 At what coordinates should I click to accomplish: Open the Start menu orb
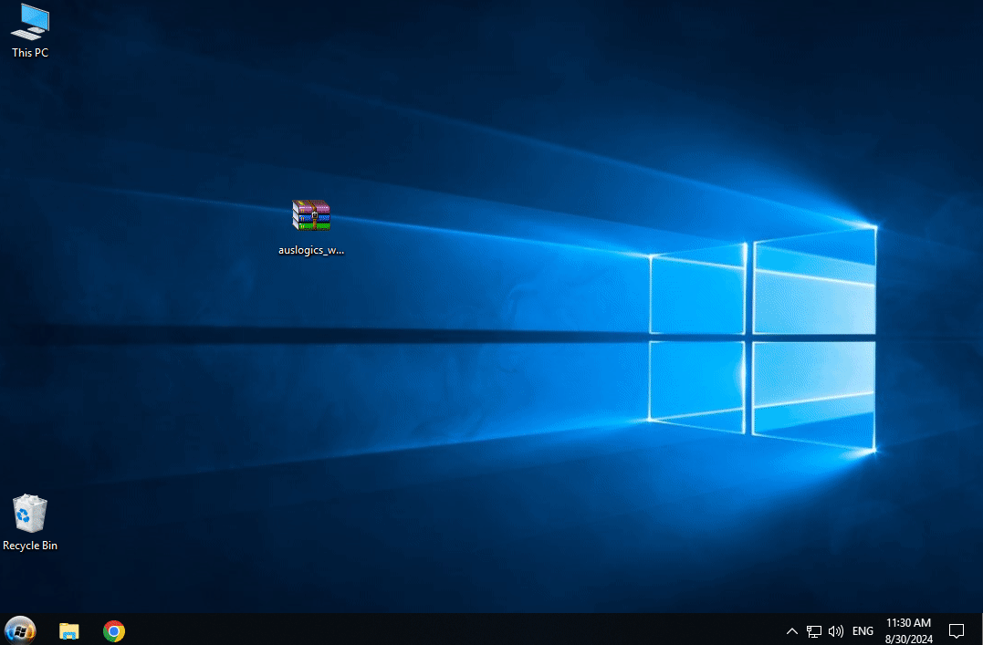point(20,630)
